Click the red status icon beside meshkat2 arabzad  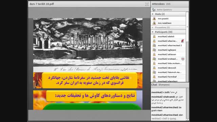(x=183, y=59)
